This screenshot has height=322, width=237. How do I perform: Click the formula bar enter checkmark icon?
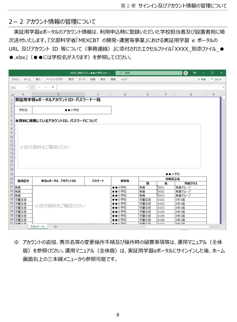46,87
